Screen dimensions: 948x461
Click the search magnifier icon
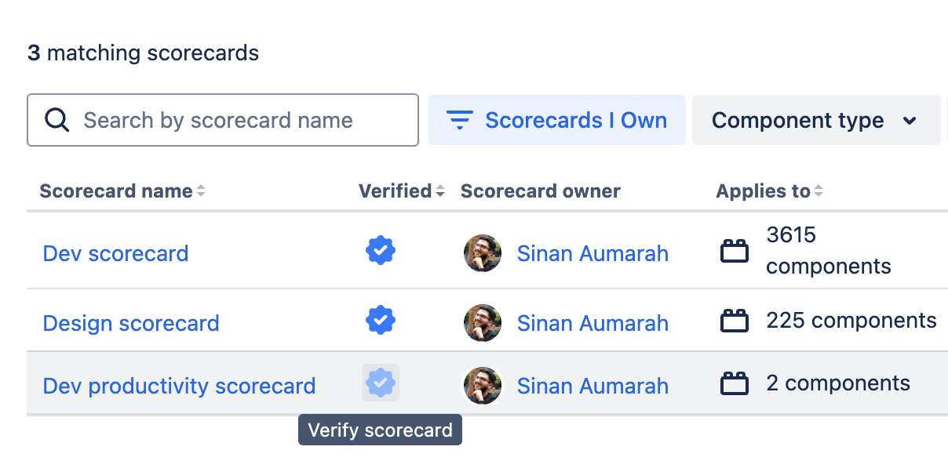point(55,120)
